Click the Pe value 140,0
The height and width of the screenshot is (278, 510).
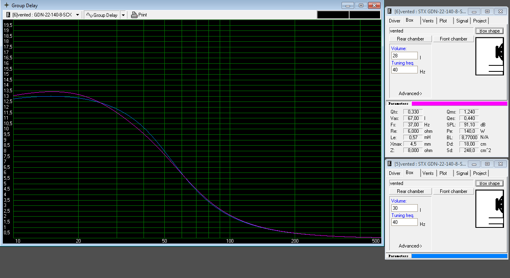[469, 131]
